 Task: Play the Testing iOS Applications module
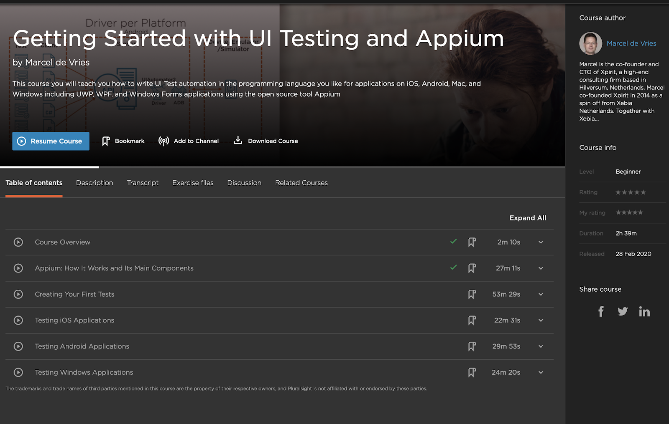pyautogui.click(x=18, y=320)
